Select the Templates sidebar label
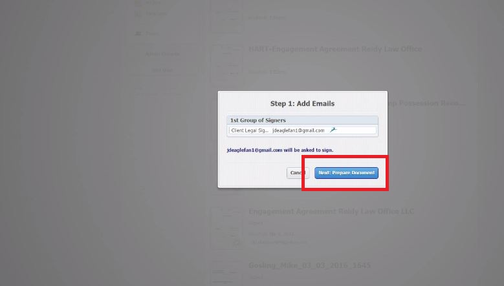Screen dimensions: 504x286 click(x=156, y=14)
